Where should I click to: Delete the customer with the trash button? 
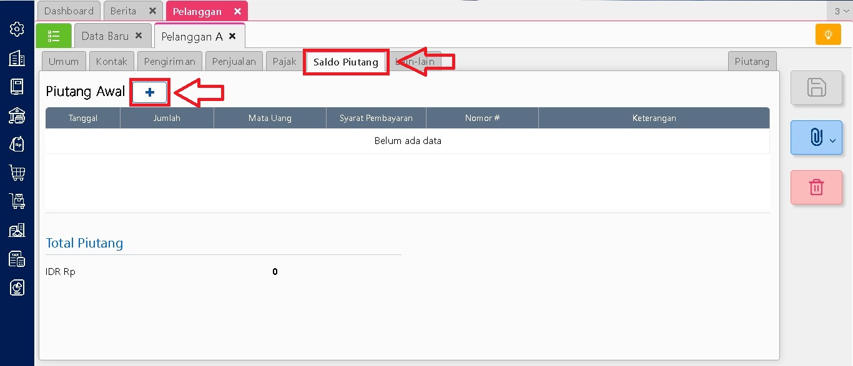tap(816, 187)
